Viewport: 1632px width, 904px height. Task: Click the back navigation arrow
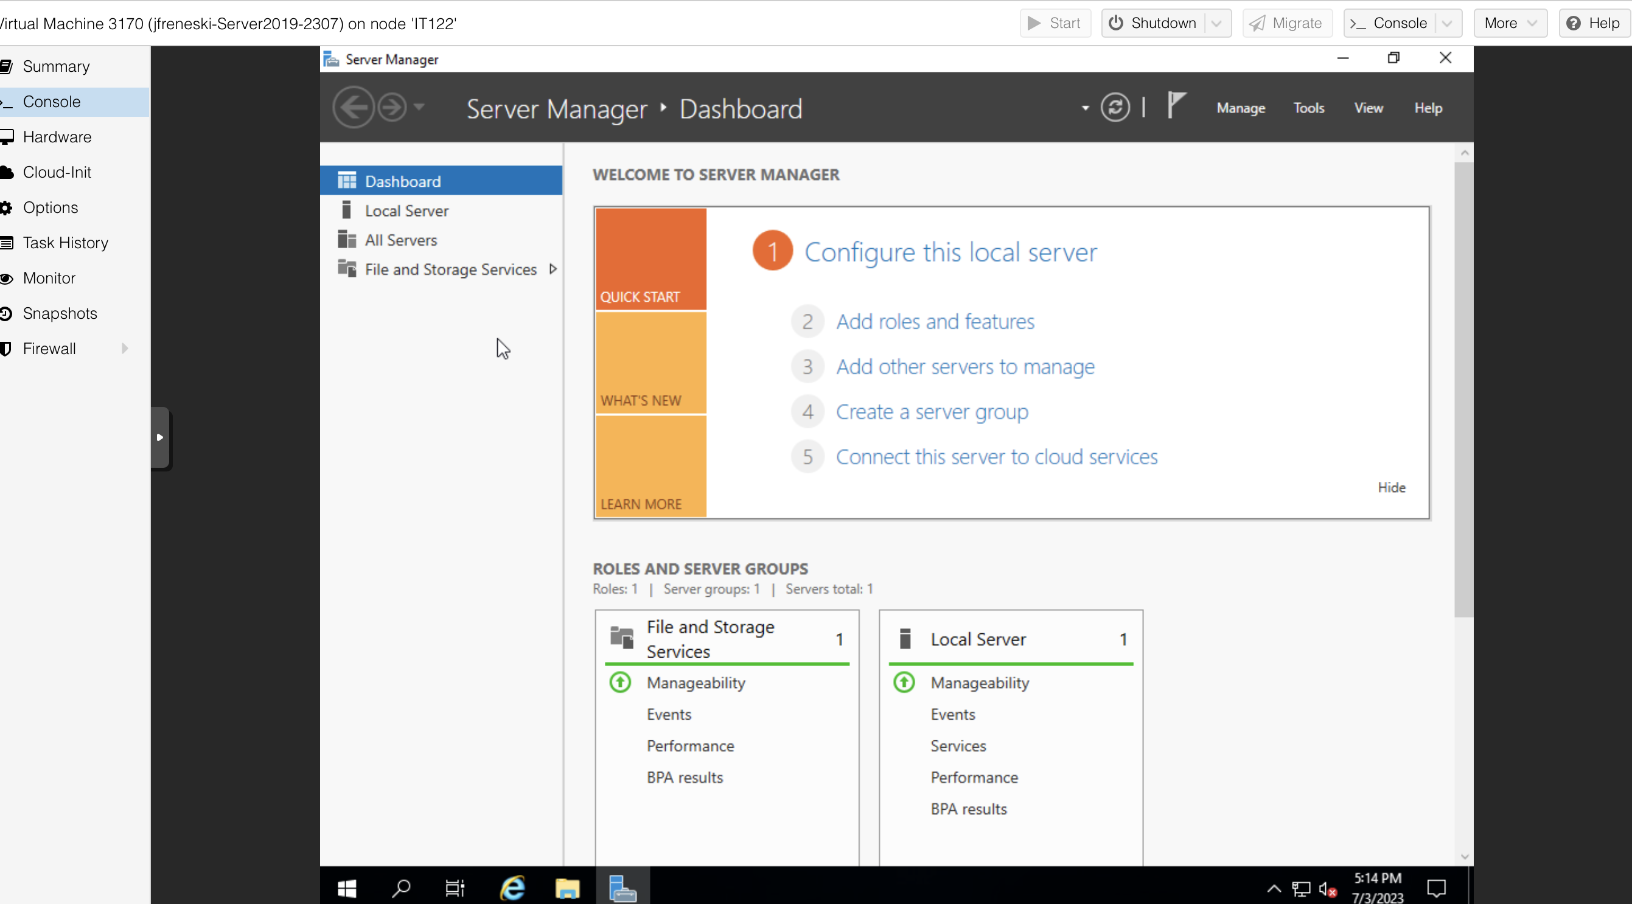[x=354, y=107]
